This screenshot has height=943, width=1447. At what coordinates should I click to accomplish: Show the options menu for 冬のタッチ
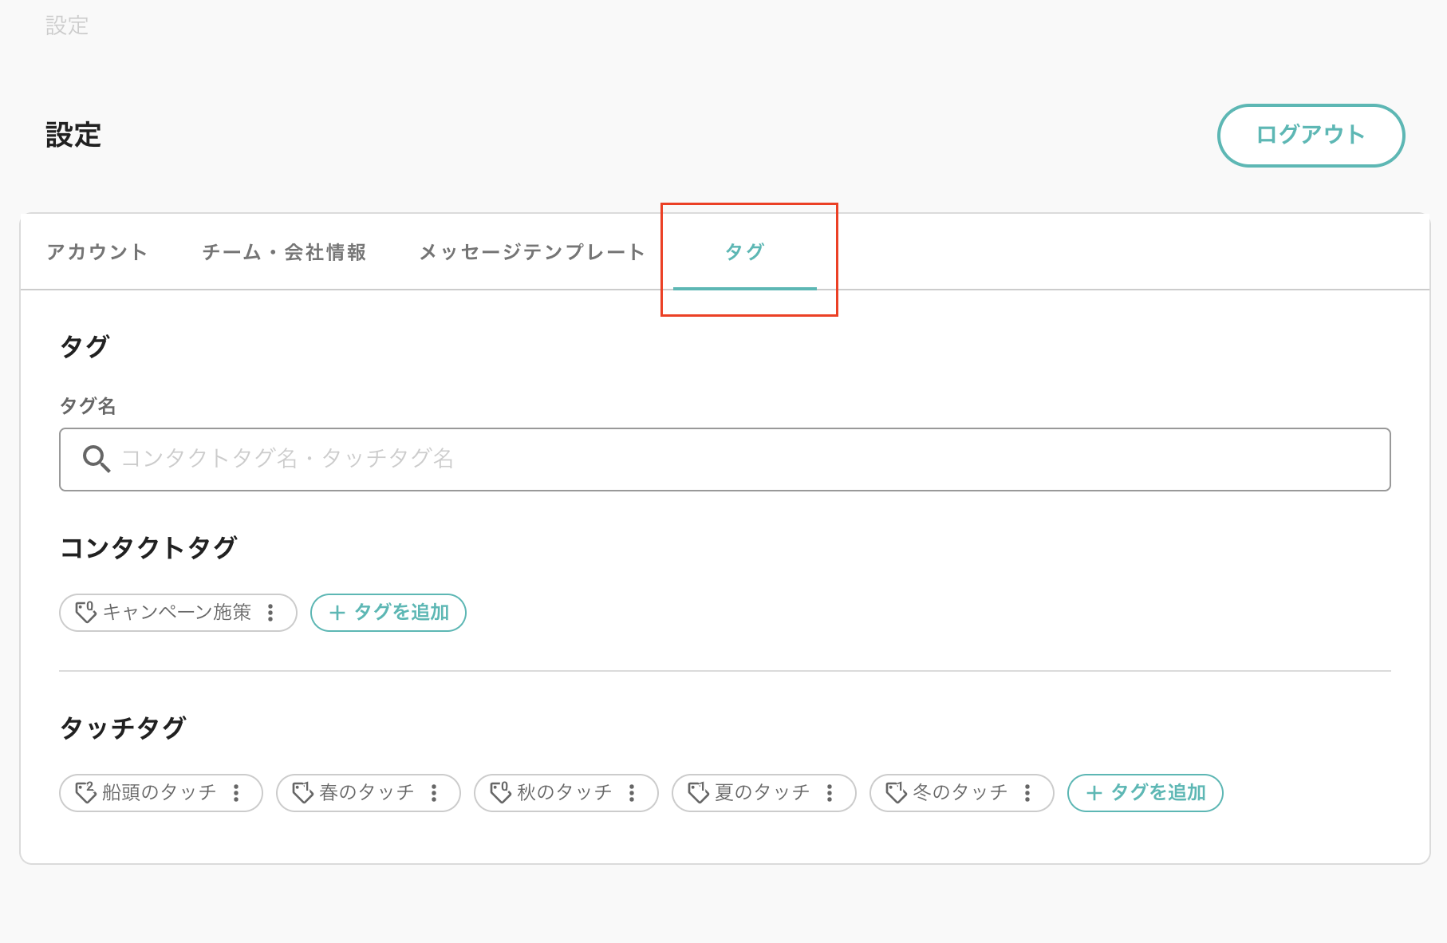tap(1027, 793)
